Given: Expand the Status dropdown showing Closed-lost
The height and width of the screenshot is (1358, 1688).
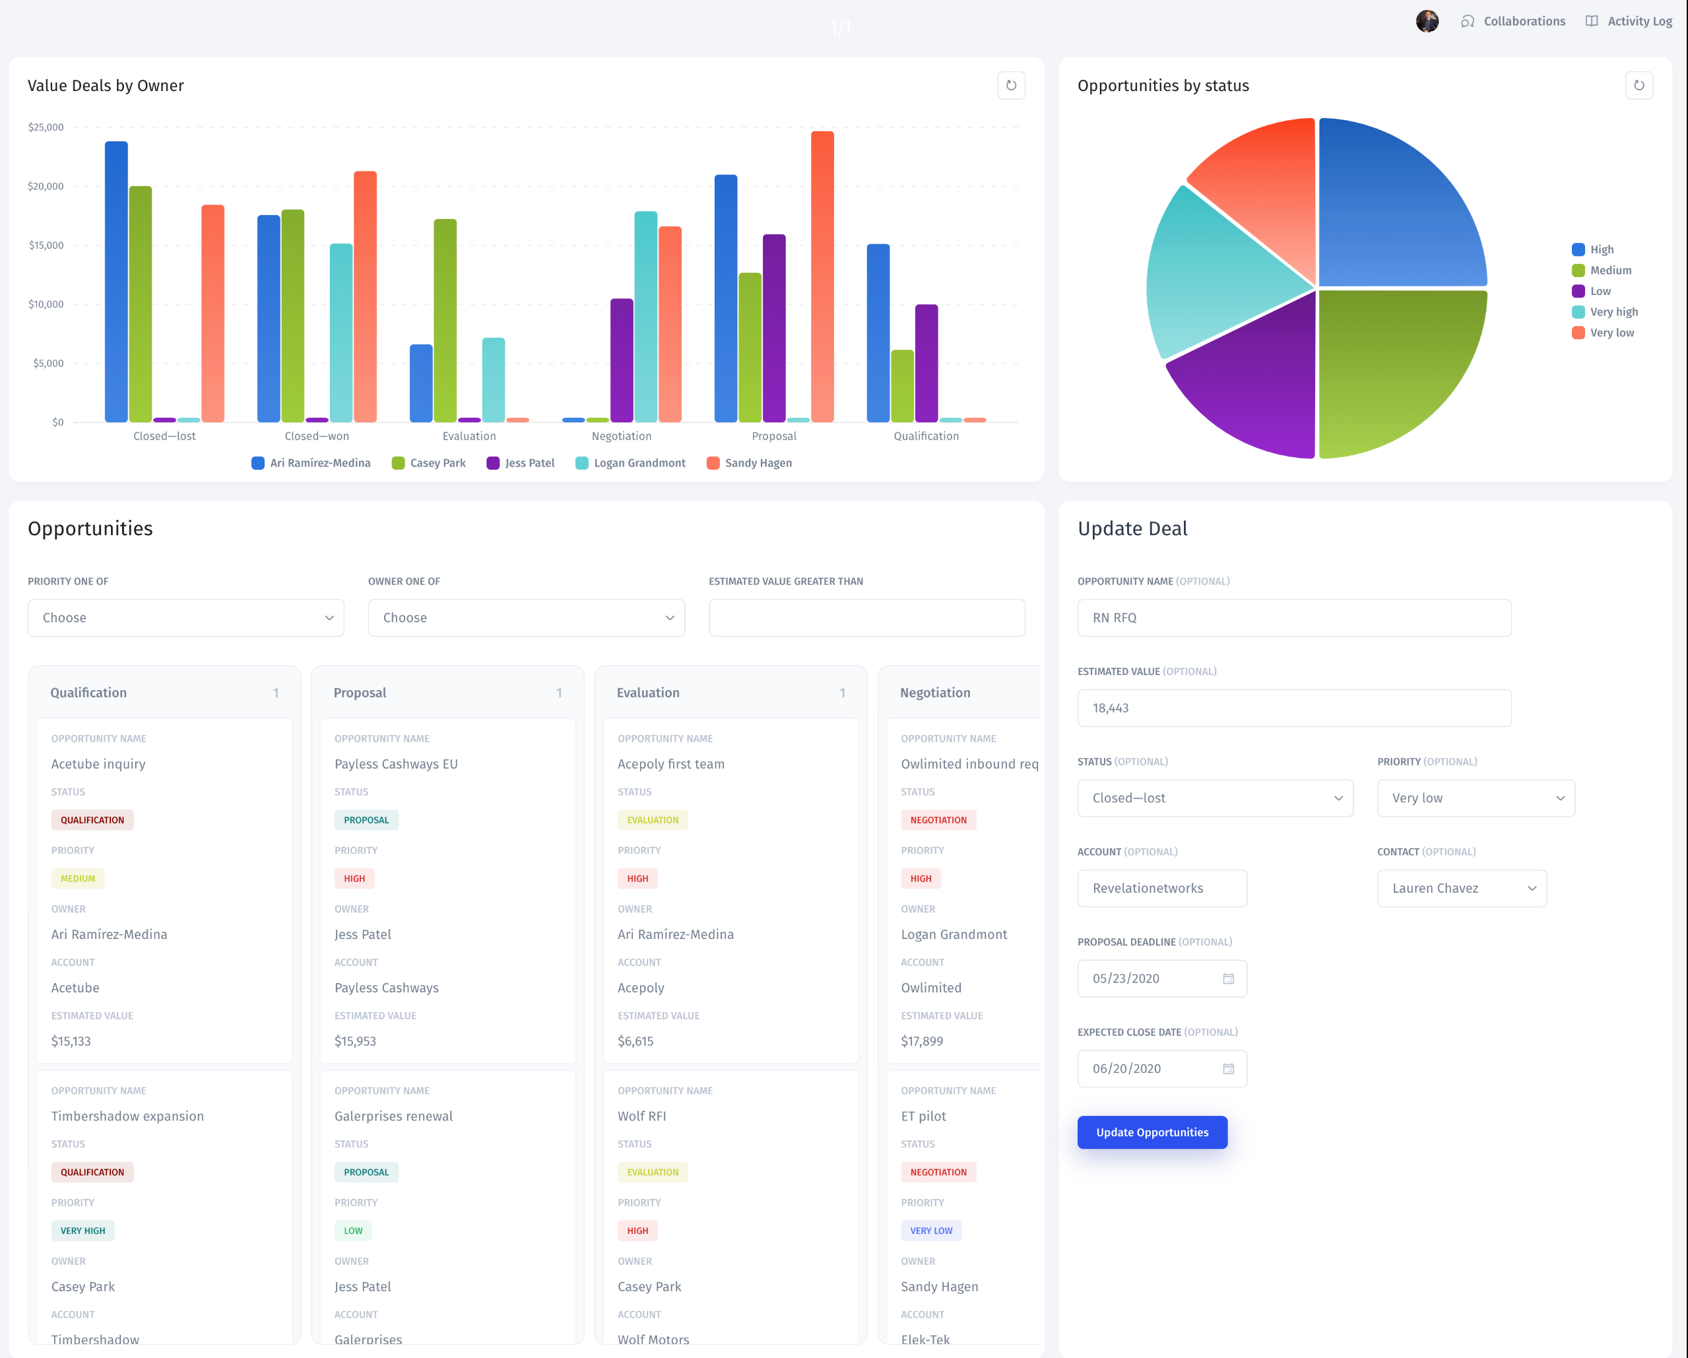Looking at the screenshot, I should coord(1216,797).
